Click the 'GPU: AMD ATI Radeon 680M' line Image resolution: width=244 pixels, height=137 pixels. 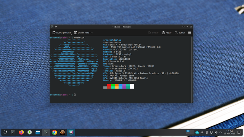tap(119, 76)
